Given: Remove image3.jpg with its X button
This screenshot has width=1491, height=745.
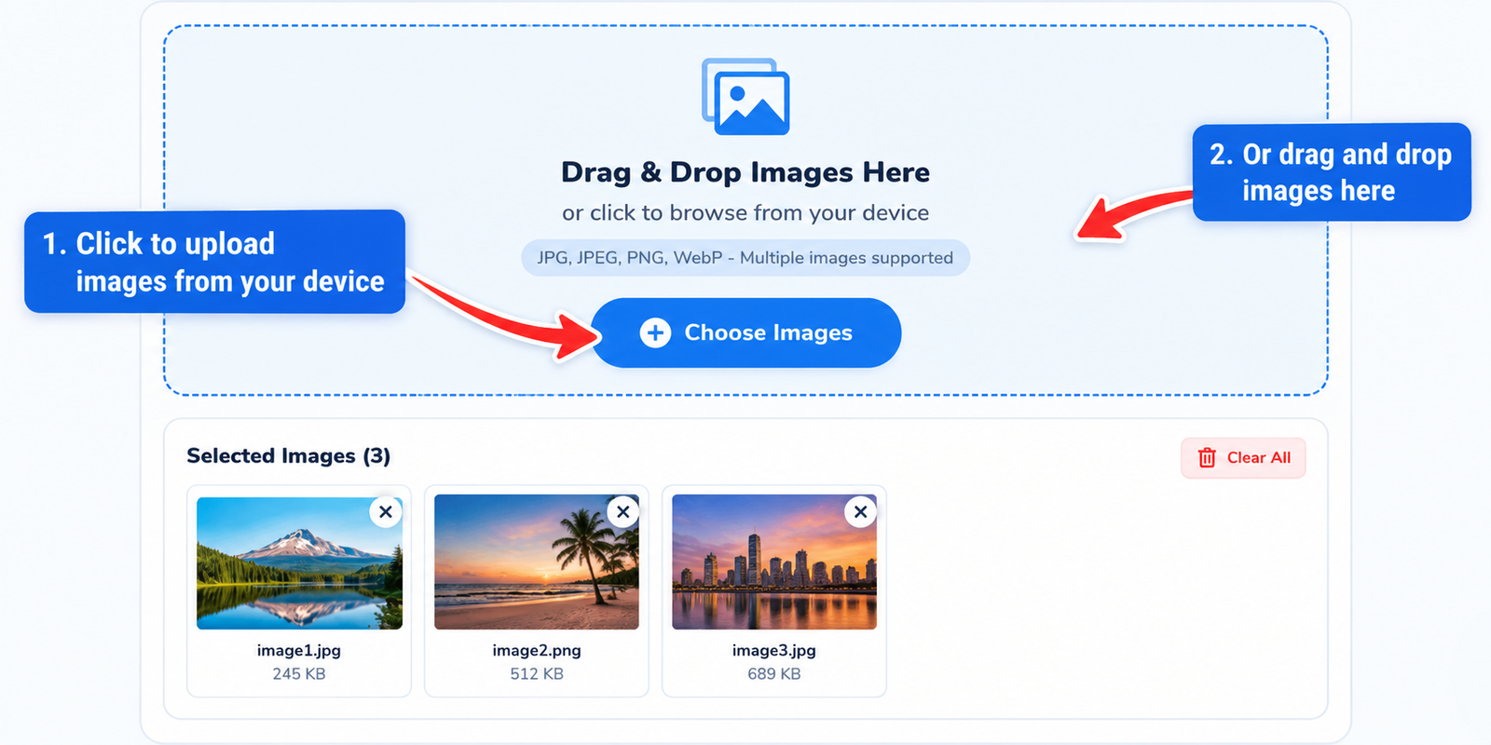Looking at the screenshot, I should point(861,512).
